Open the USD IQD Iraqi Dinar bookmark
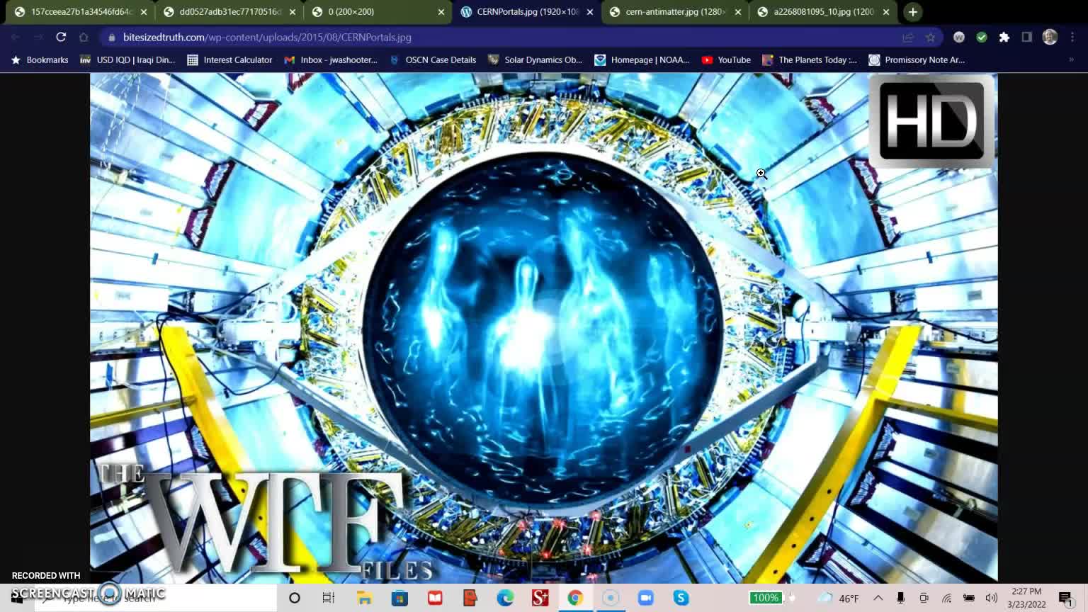1088x612 pixels. [127, 60]
